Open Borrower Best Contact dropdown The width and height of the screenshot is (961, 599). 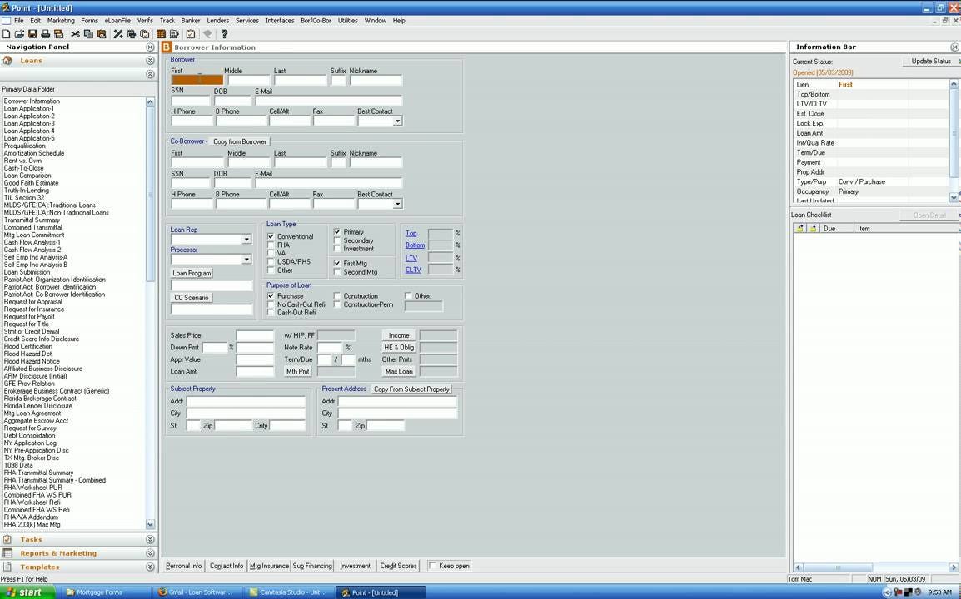click(397, 121)
